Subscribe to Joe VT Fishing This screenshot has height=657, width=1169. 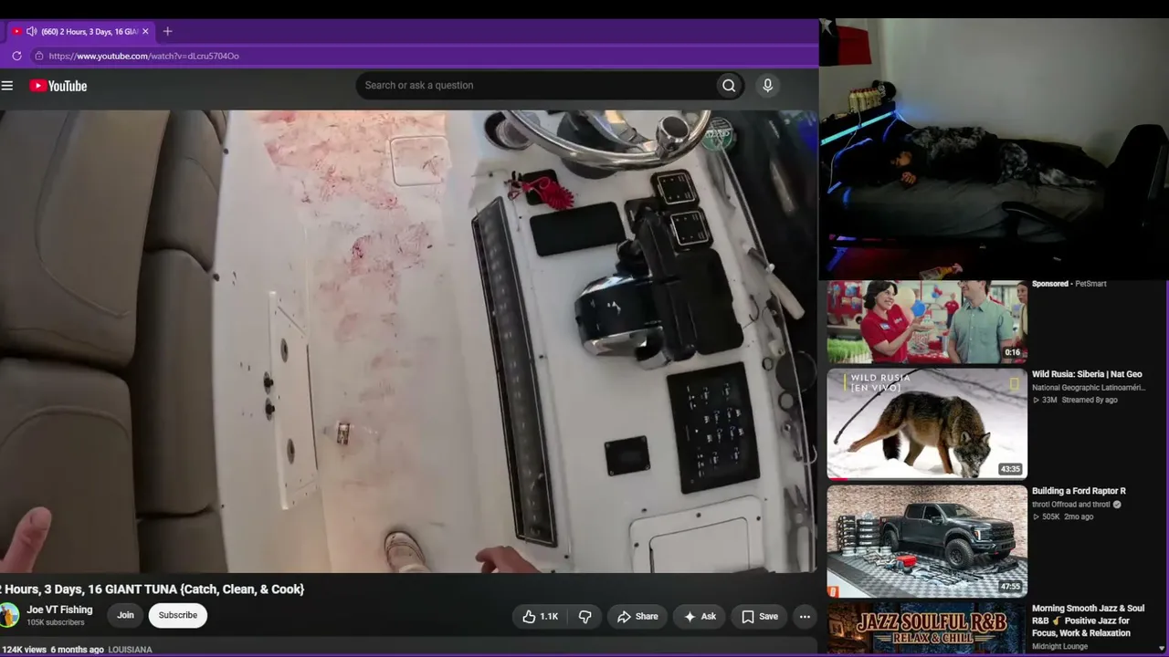point(178,615)
